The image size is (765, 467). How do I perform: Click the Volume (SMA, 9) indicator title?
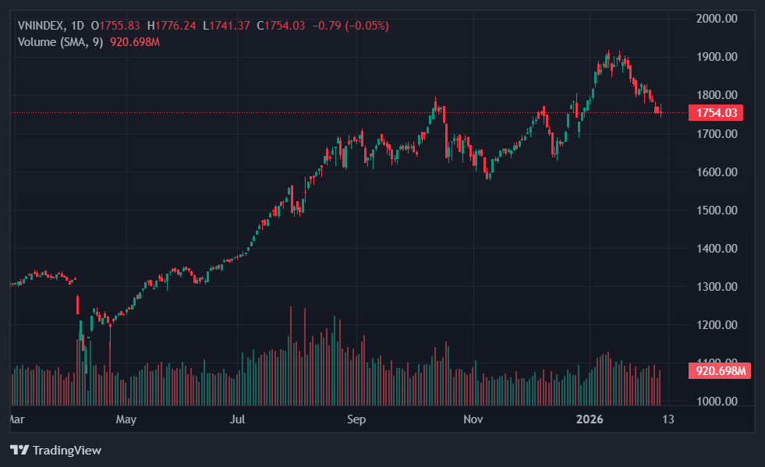[60, 41]
